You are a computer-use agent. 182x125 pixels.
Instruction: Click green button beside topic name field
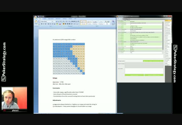(153, 61)
